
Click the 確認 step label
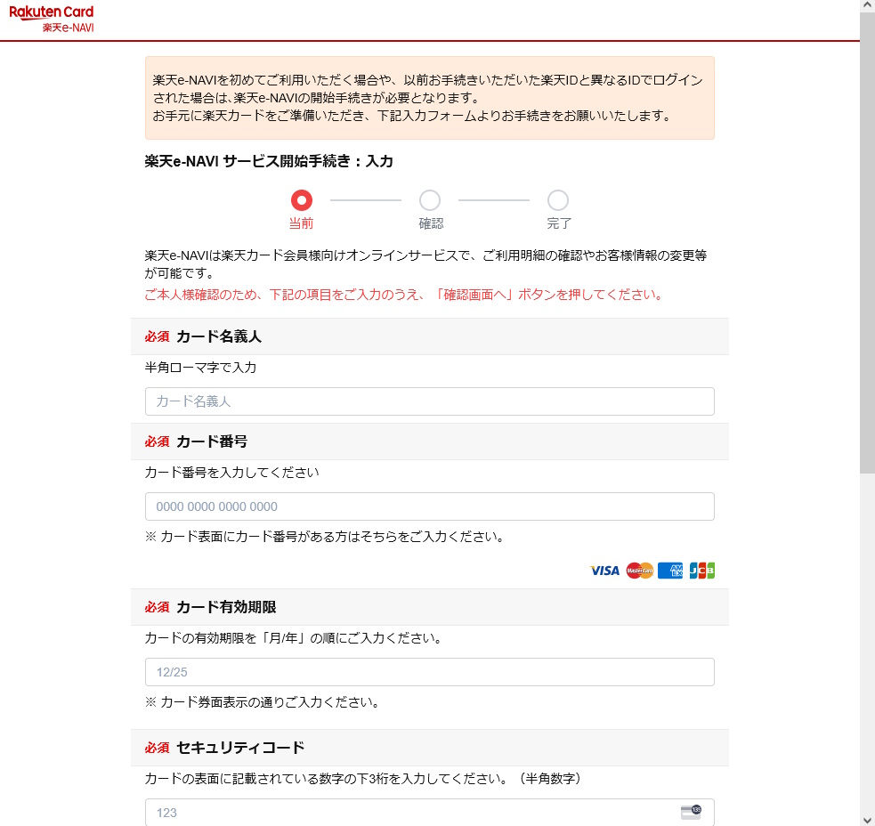click(x=431, y=223)
